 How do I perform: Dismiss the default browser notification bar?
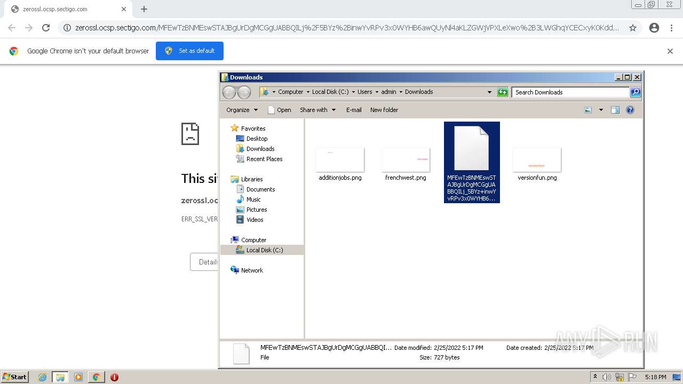pyautogui.click(x=670, y=51)
